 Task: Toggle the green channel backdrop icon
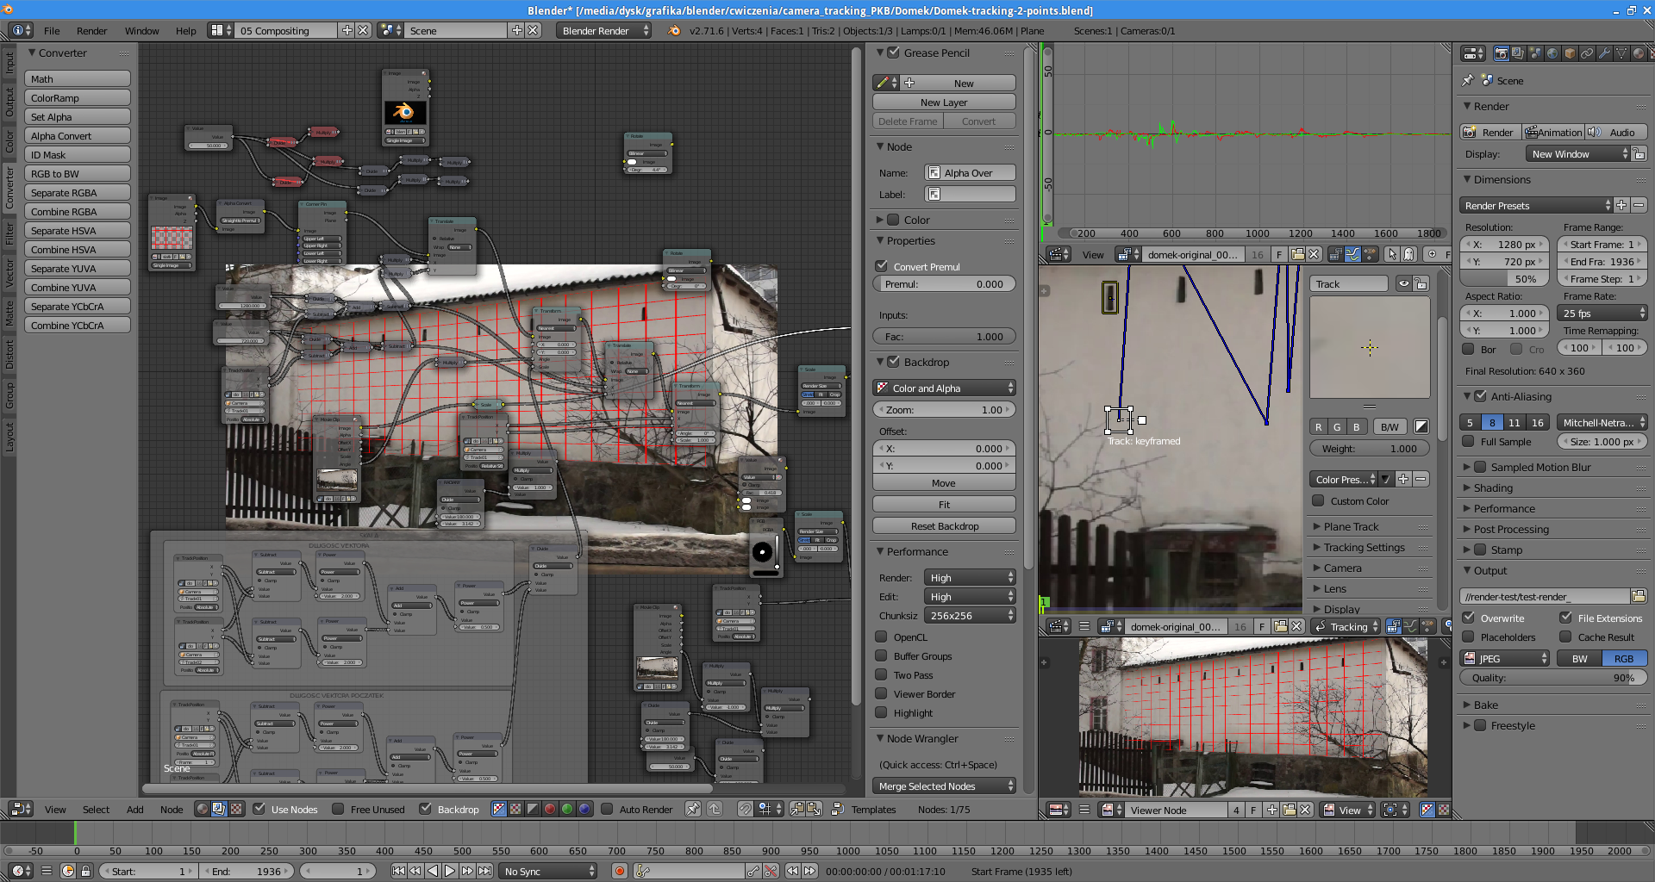[567, 809]
